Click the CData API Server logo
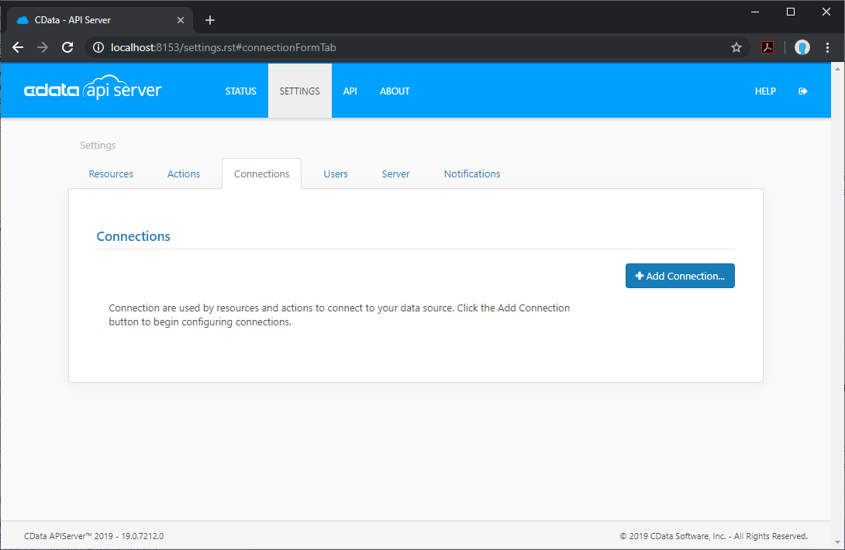845x550 pixels. 93,90
